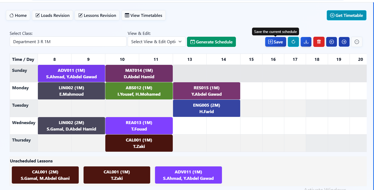Refresh the schedule using the cyan reload icon
374x190 pixels.
pos(293,42)
